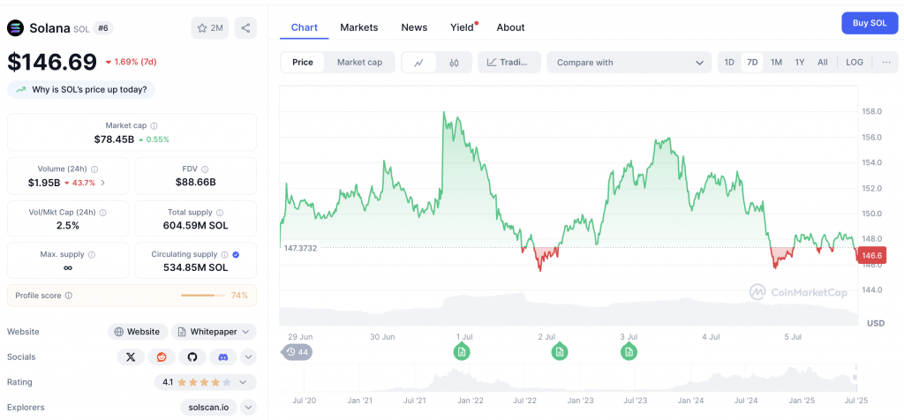Add Solana to watchlist with star button
Screen dimensions: 904x420
click(x=210, y=27)
